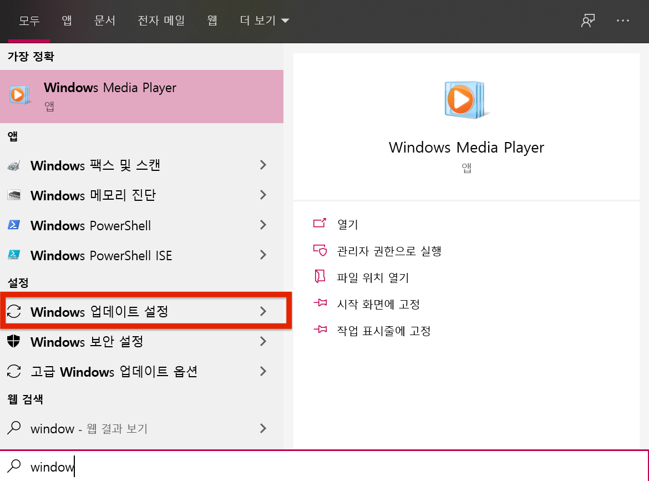Screen dimensions: 649x481
Task: Switch to the 문서 tab
Action: (x=105, y=21)
